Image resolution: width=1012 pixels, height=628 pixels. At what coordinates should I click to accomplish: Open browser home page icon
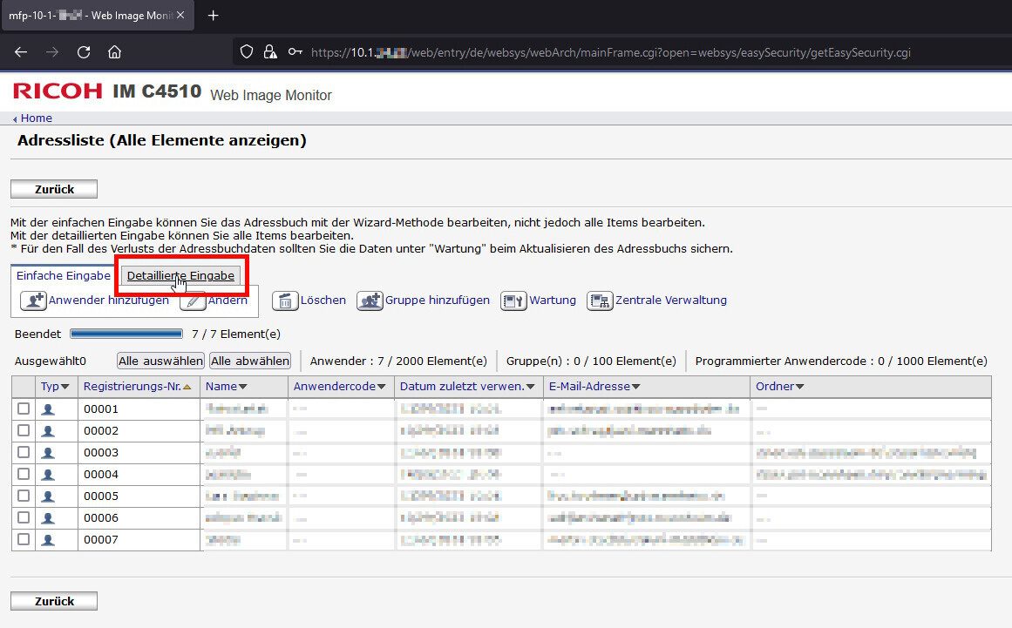click(114, 52)
